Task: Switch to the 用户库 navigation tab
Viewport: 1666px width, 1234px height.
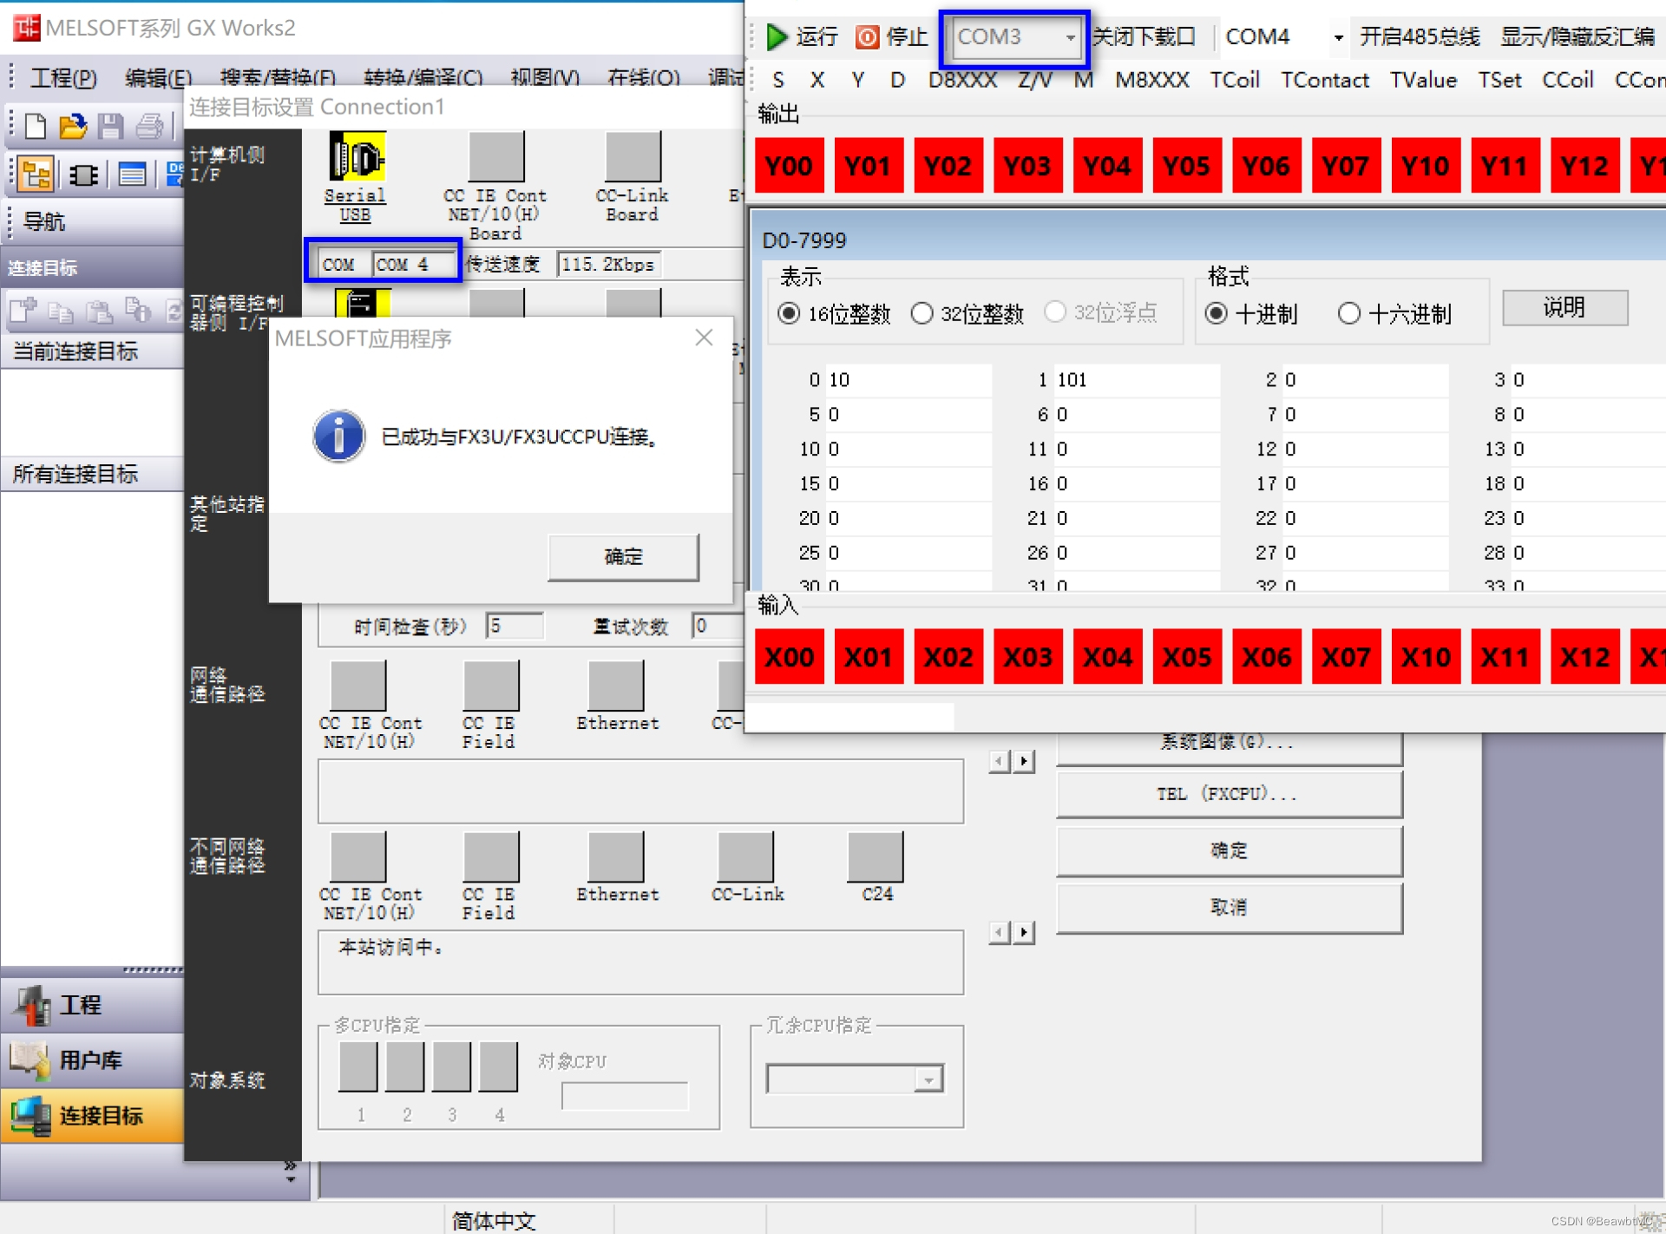Action: pos(91,1060)
